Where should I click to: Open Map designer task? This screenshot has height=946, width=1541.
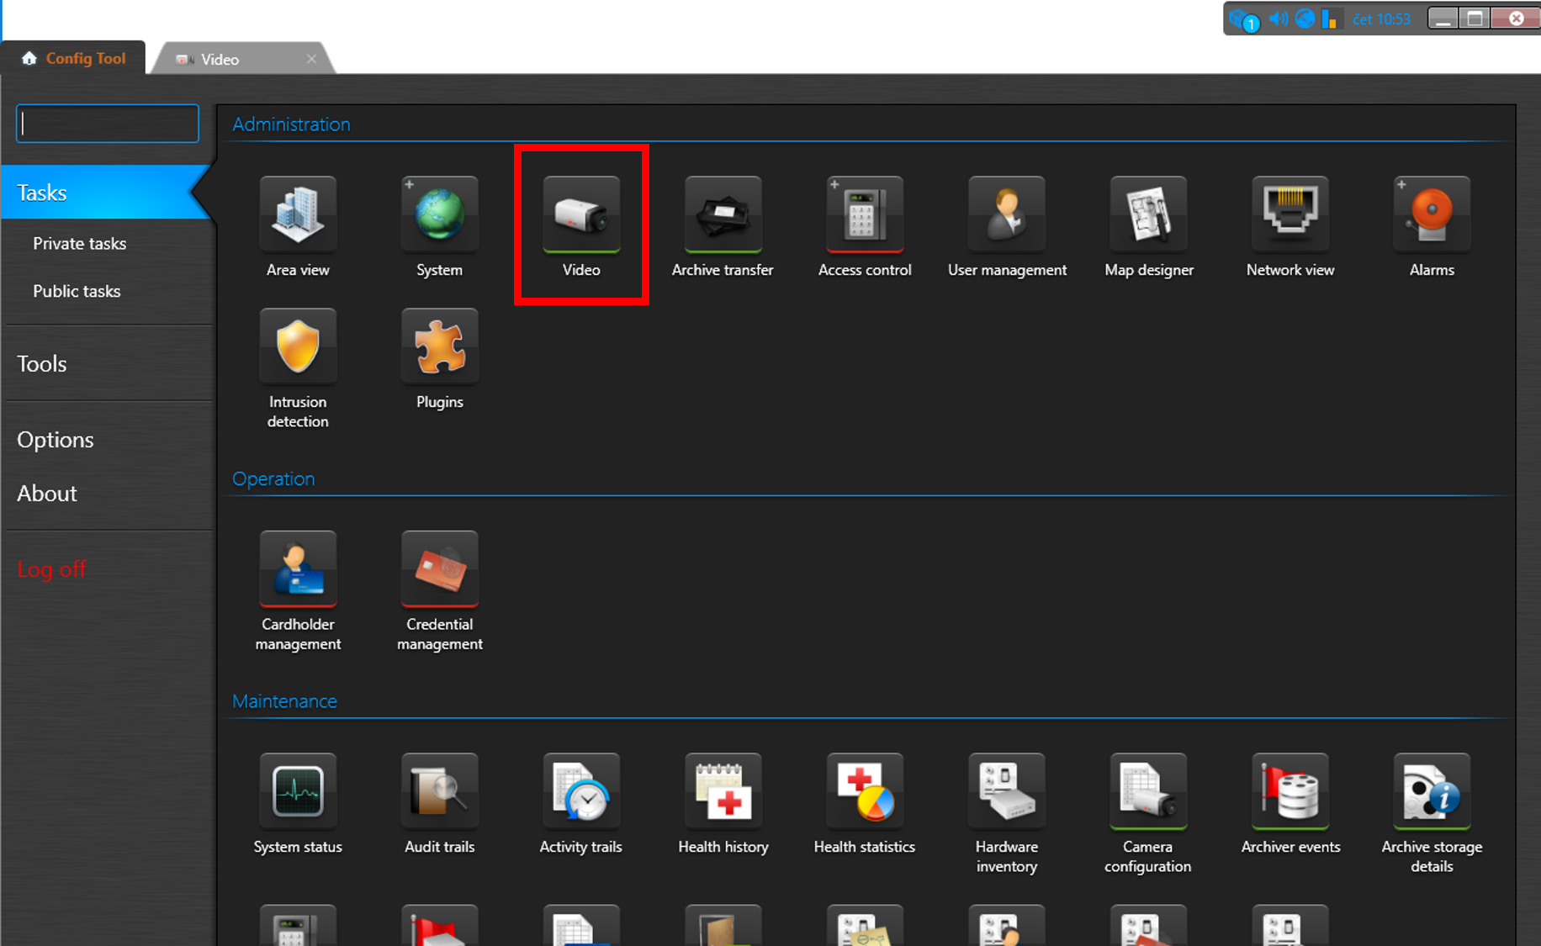1148,215
